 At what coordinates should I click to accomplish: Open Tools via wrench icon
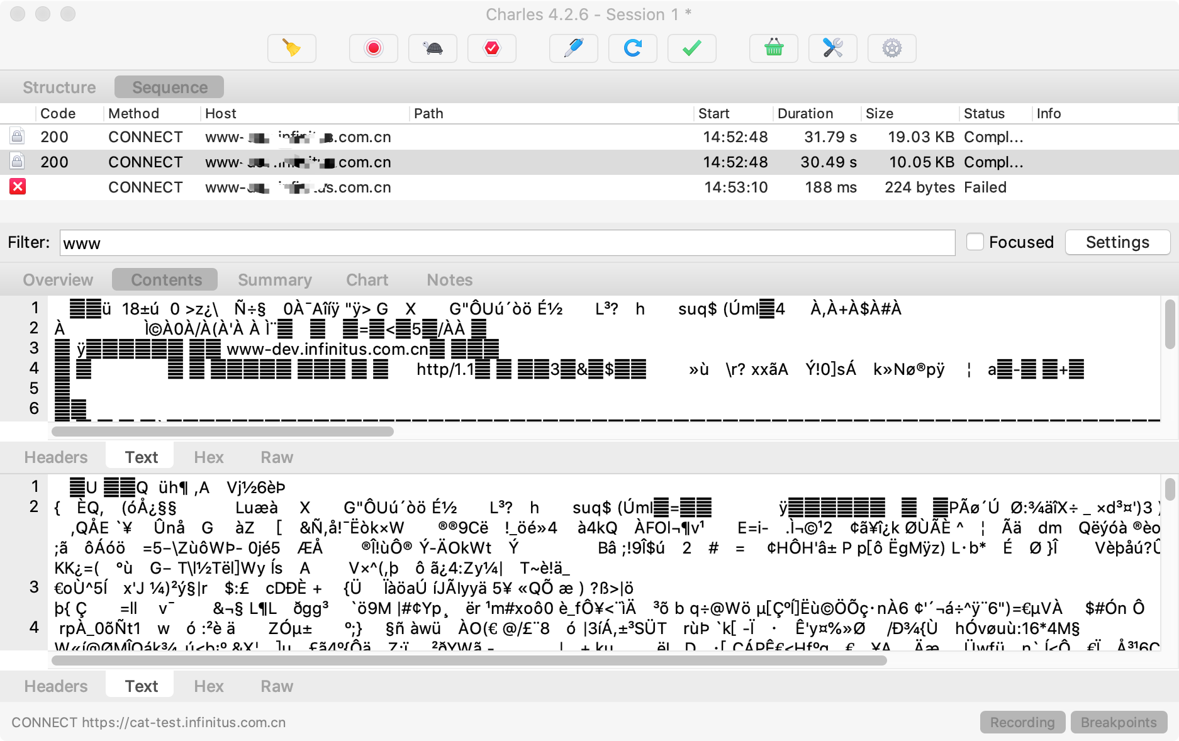tap(832, 48)
